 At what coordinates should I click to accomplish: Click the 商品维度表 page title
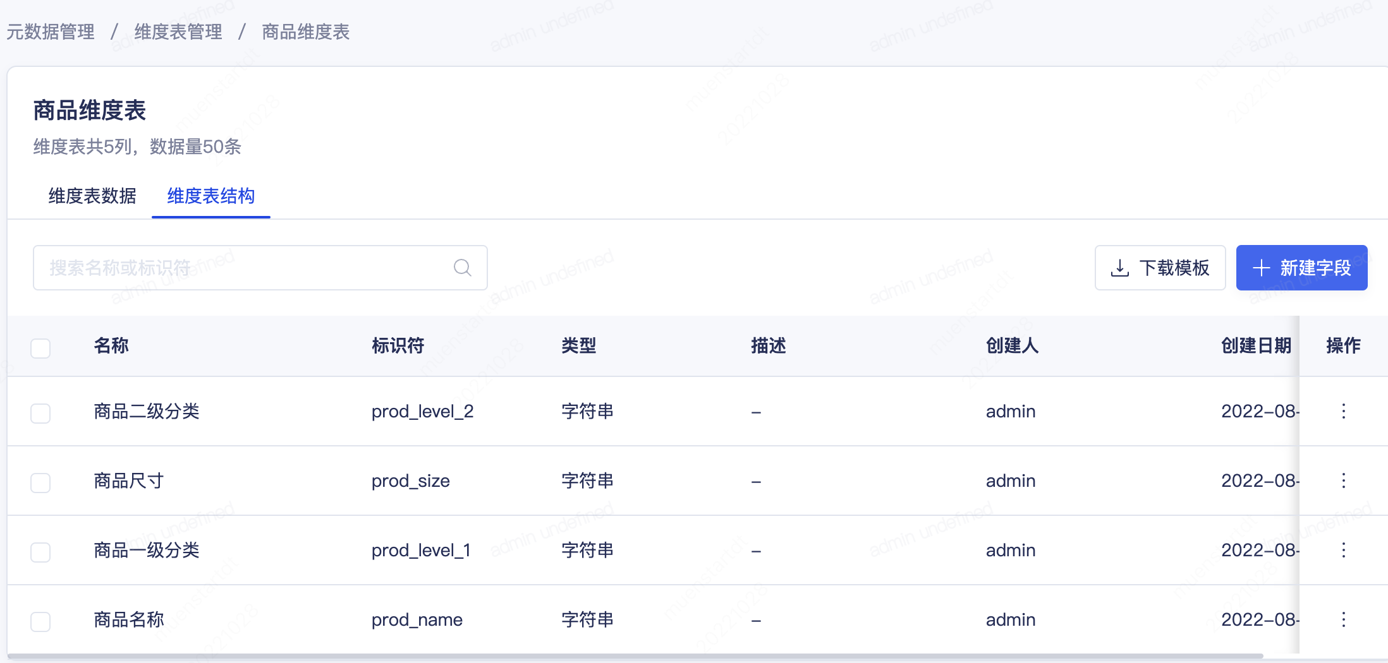coord(90,110)
